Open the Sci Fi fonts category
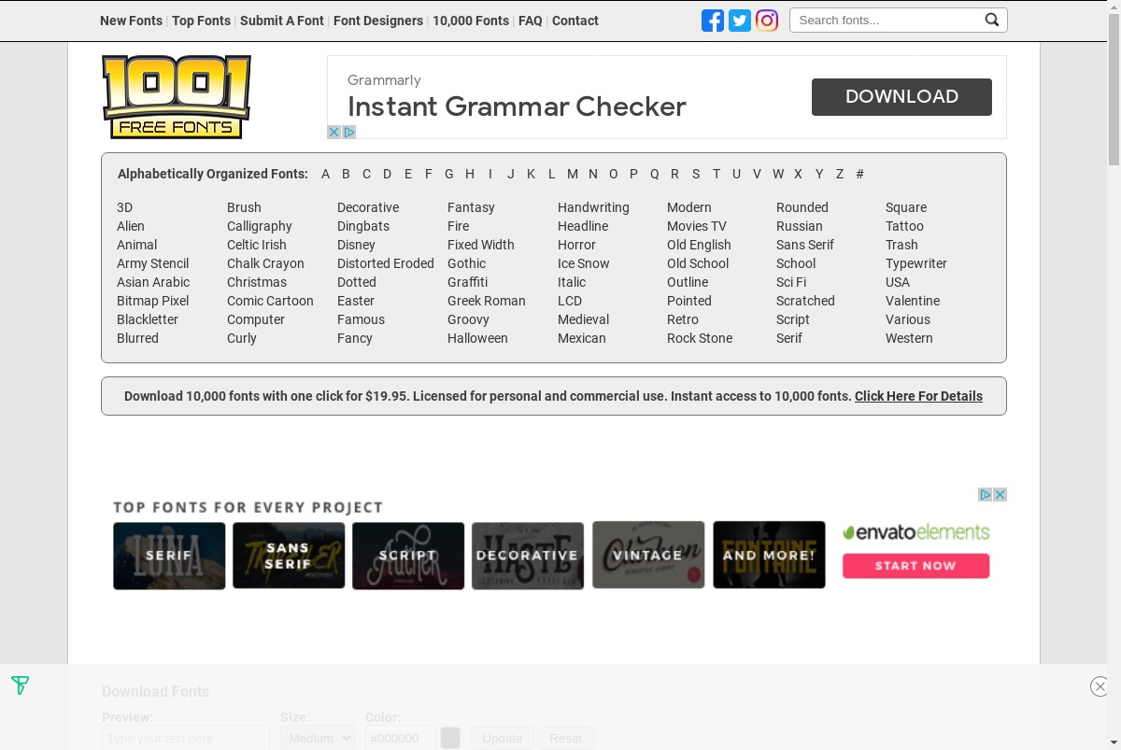Screen dimensions: 1121x750 tap(791, 282)
